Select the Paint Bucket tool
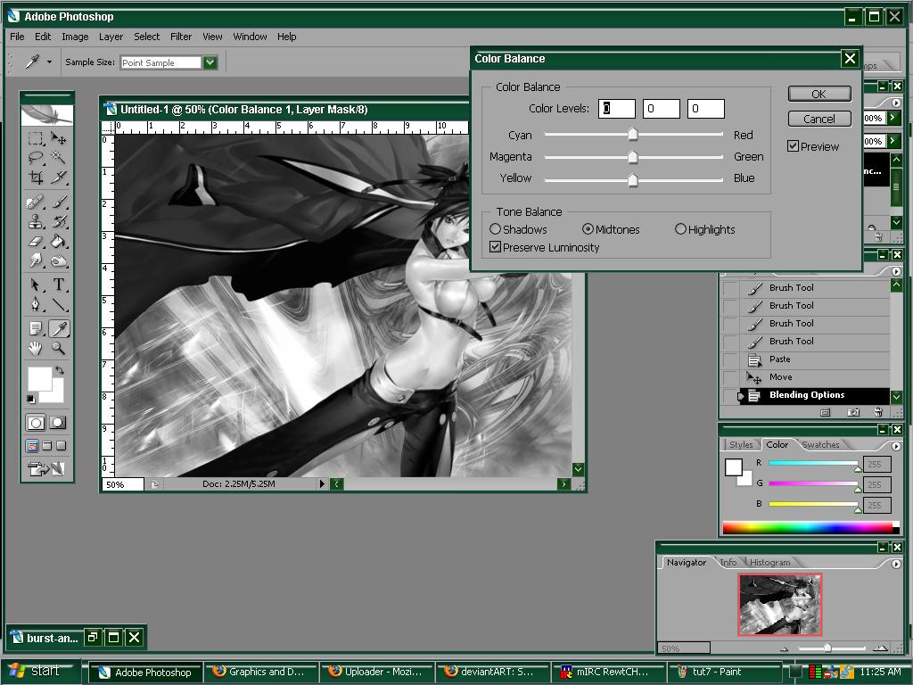This screenshot has height=685, width=913. (58, 241)
